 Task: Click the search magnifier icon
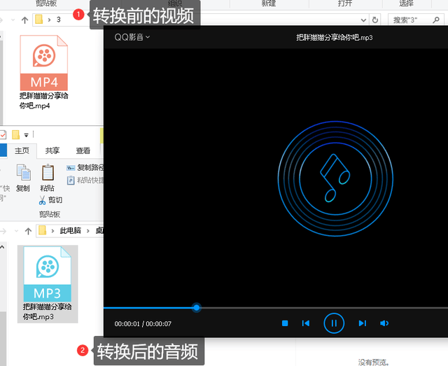[436, 20]
